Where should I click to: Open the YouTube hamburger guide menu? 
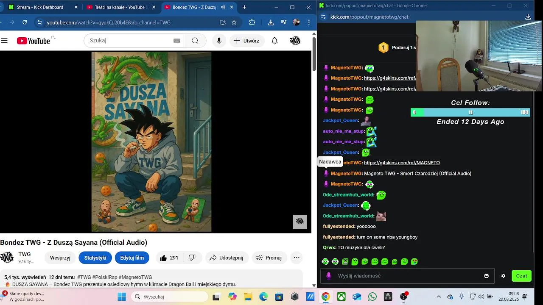coord(4,41)
